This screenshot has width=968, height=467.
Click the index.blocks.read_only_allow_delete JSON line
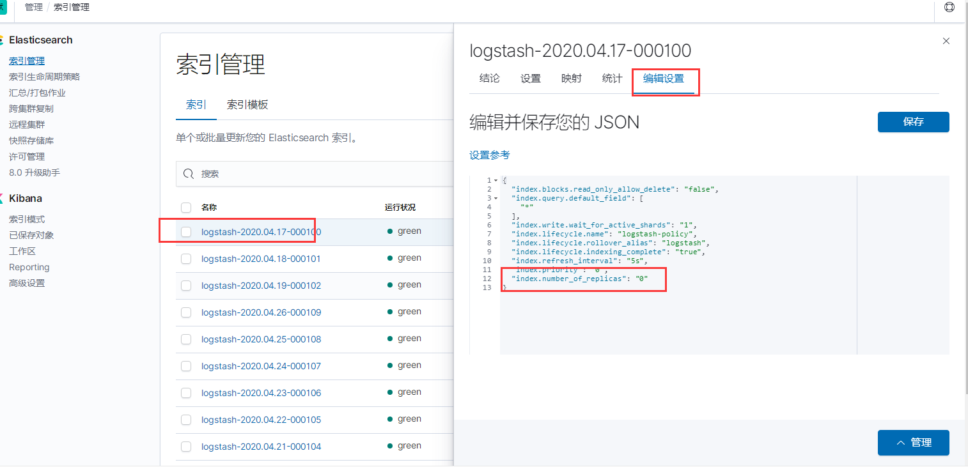(615, 190)
